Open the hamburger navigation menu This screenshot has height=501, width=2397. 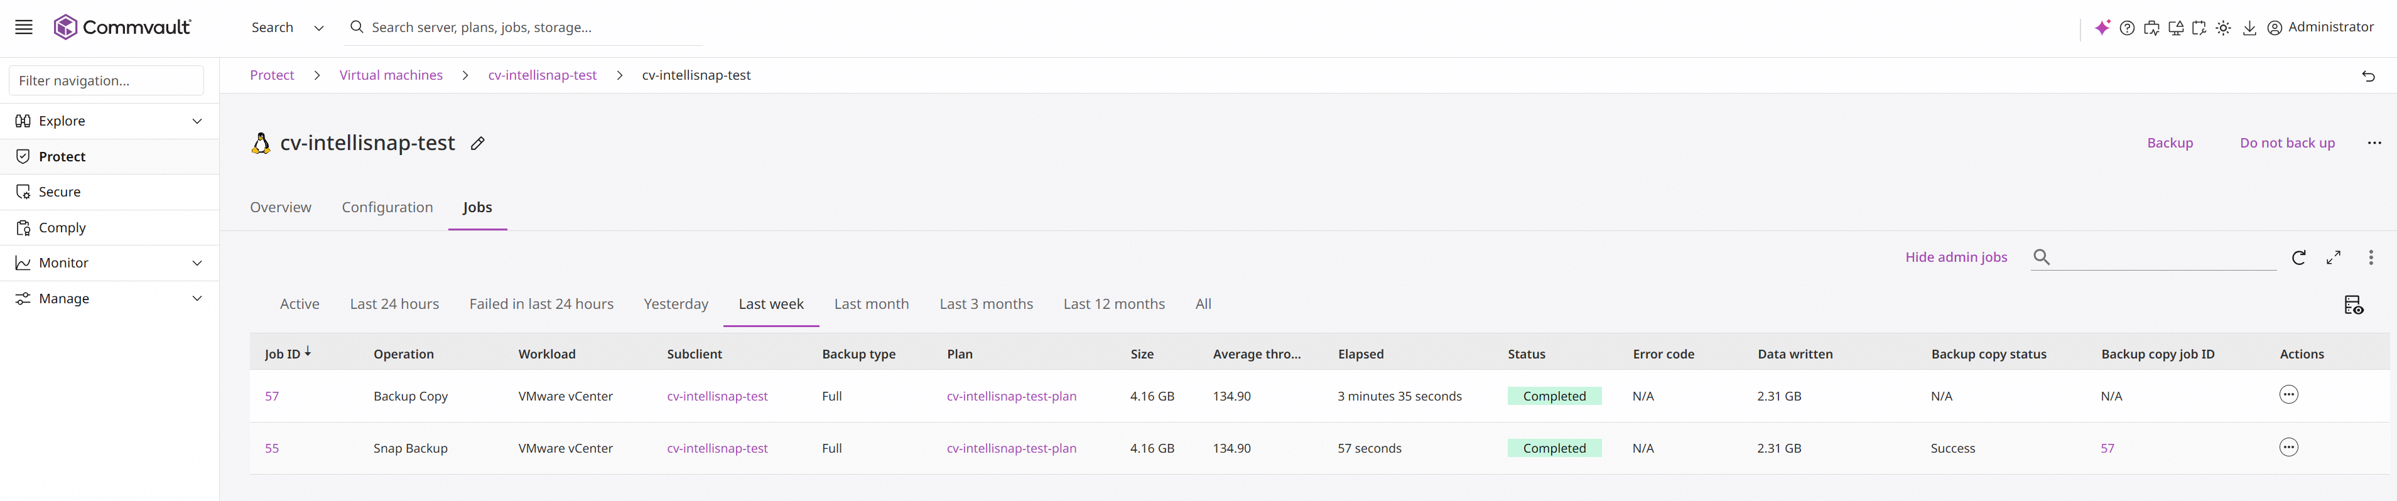(24, 27)
